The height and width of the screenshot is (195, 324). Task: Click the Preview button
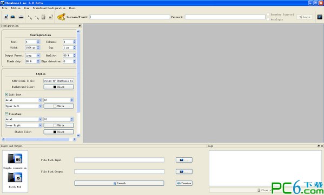184,183
